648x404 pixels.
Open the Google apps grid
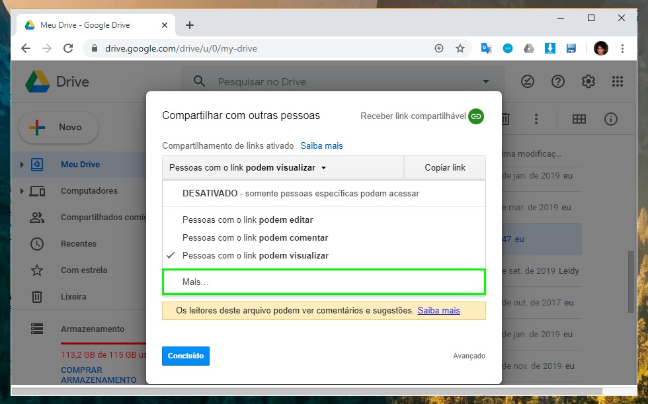point(618,81)
